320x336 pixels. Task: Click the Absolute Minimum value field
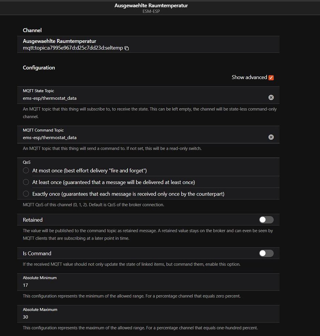point(98,285)
